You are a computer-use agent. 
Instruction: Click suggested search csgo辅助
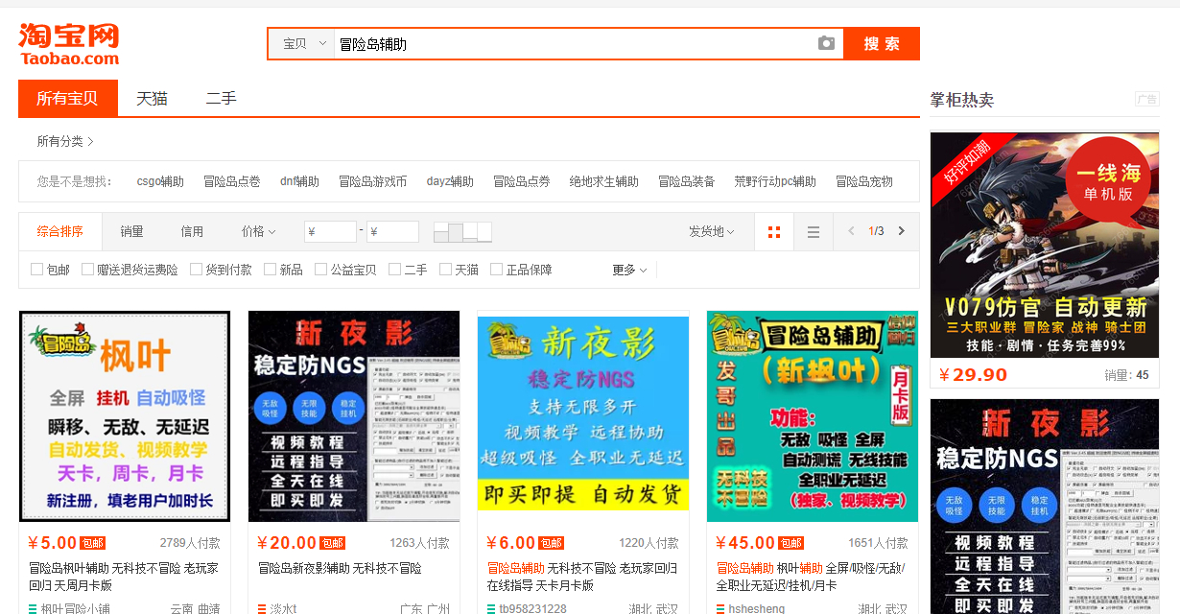160,181
